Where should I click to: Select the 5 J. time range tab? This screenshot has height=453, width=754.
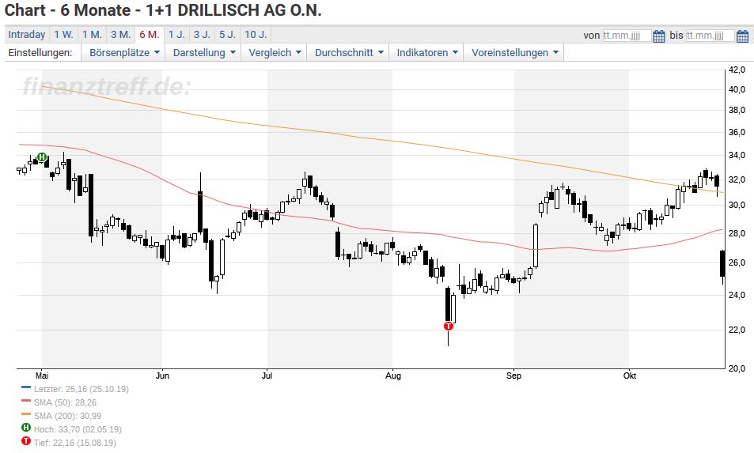click(227, 35)
